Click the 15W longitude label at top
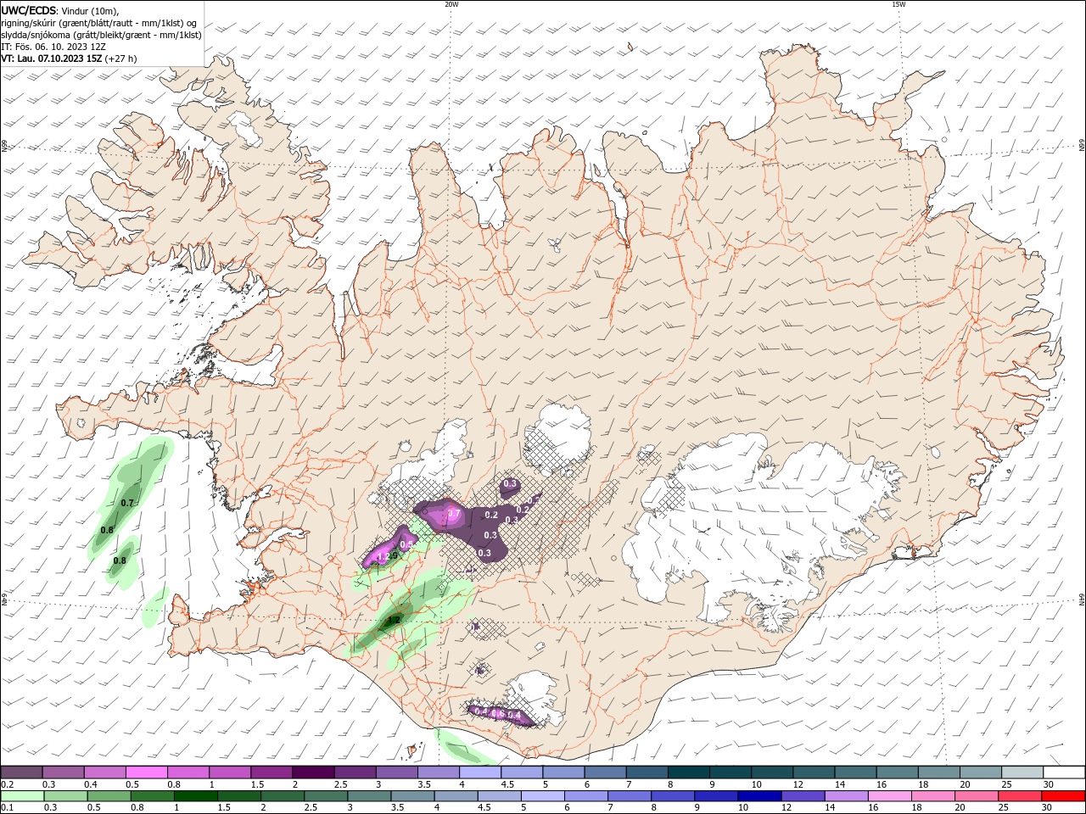The image size is (1086, 814). pos(898,4)
